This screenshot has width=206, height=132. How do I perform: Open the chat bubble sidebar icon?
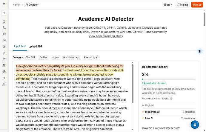(4, 40)
